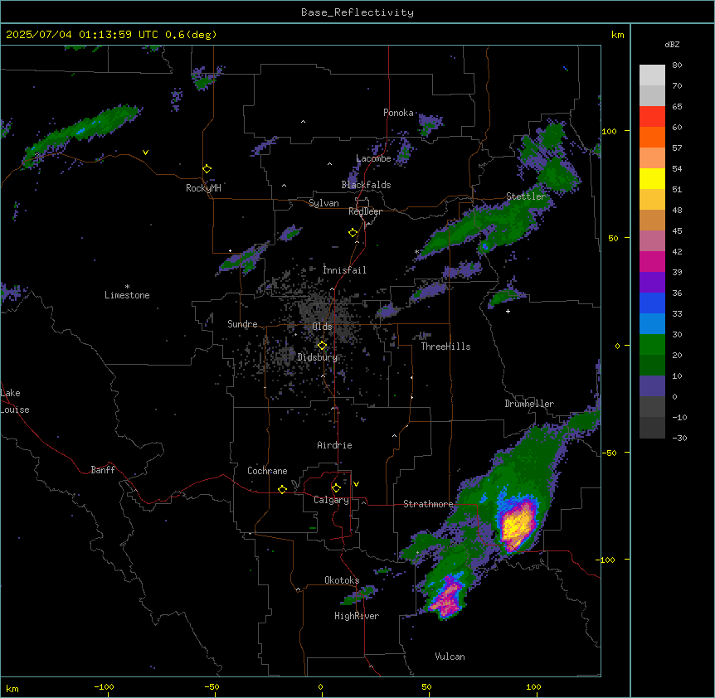This screenshot has height=698, width=715.
Task: Click the km label in bottom-left corner
Action: (x=12, y=689)
